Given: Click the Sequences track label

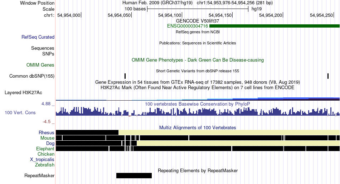Looking at the screenshot, I should [x=43, y=48].
